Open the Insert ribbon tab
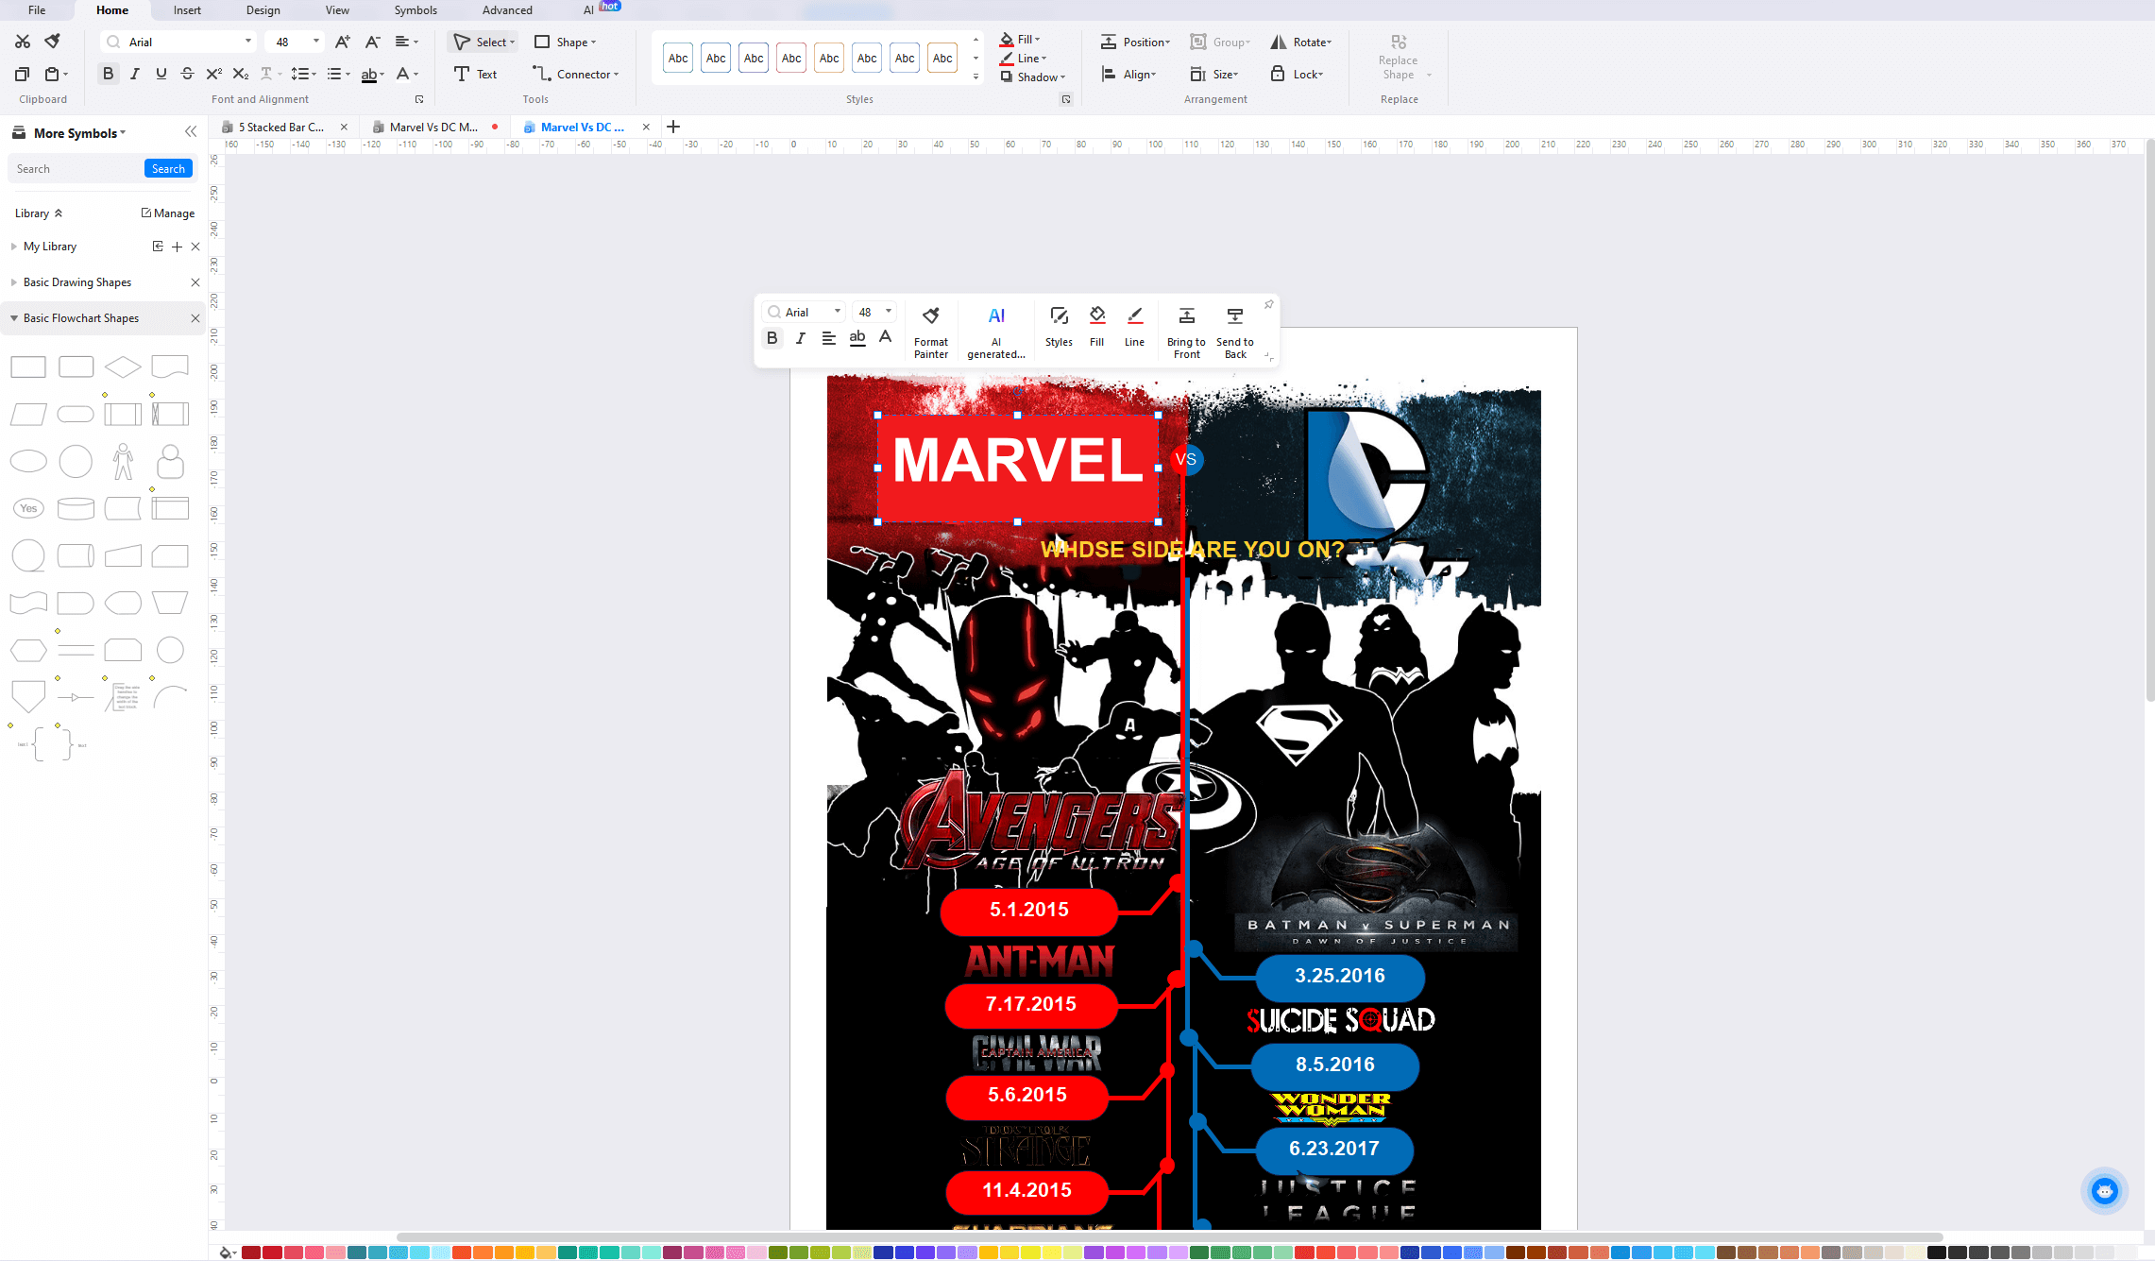This screenshot has width=2155, height=1261. click(x=187, y=10)
